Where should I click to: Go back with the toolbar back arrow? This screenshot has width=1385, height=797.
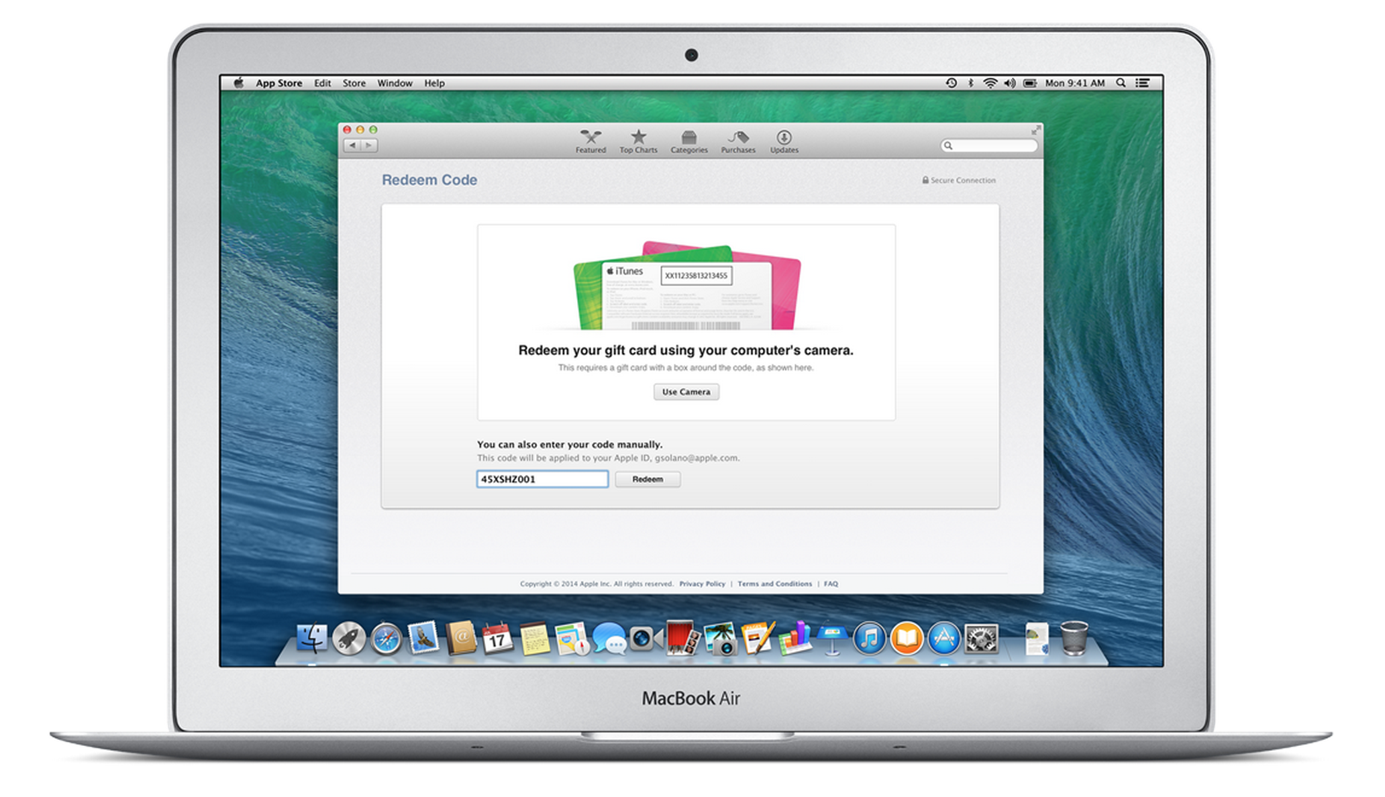coord(352,145)
